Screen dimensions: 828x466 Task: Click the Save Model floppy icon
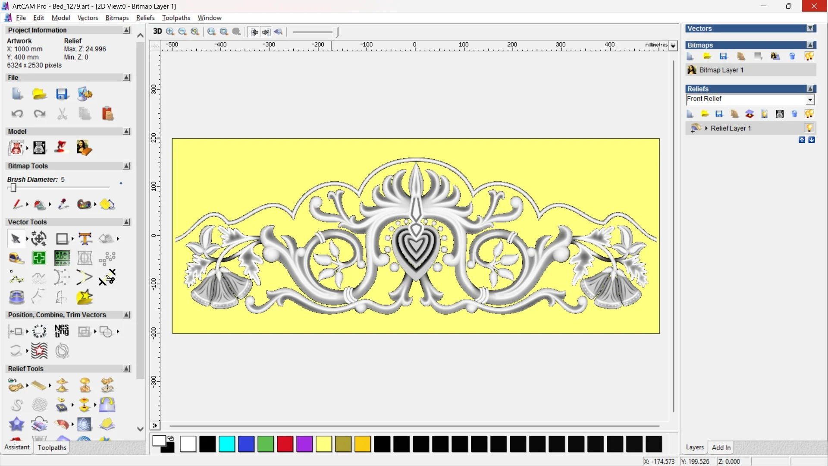(x=62, y=94)
